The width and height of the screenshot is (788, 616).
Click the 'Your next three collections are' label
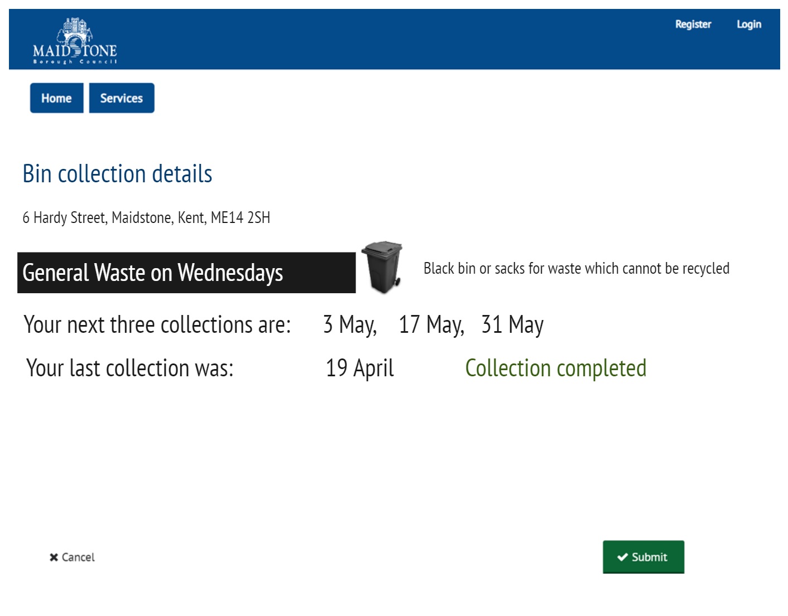[x=157, y=324]
